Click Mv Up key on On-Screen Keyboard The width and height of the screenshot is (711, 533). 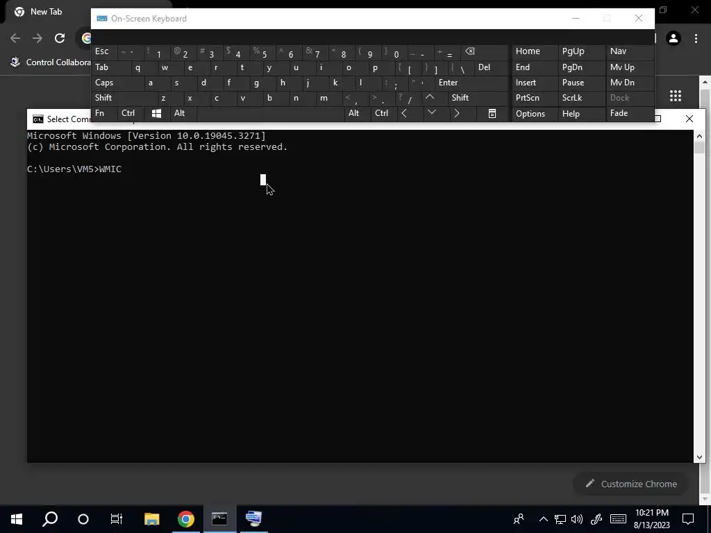pos(630,67)
